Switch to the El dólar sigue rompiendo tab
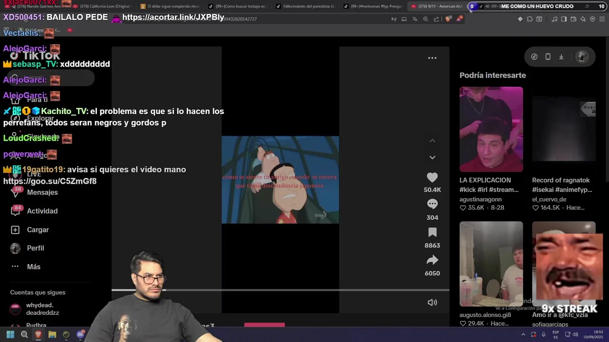The image size is (609, 342). tap(171, 6)
